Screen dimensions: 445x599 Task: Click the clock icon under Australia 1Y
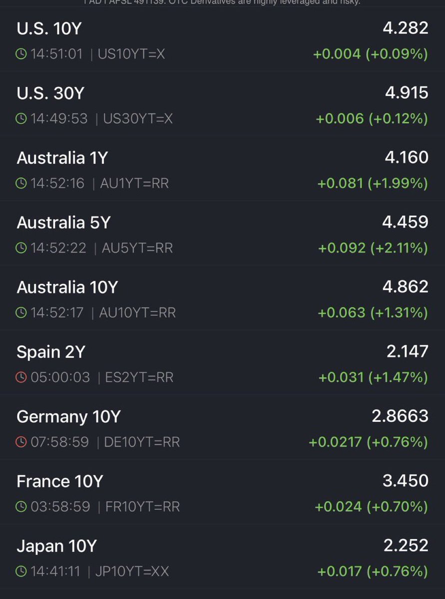coord(21,184)
